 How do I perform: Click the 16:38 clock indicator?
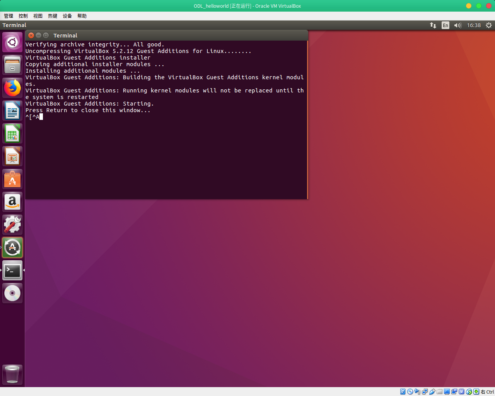[x=474, y=25]
